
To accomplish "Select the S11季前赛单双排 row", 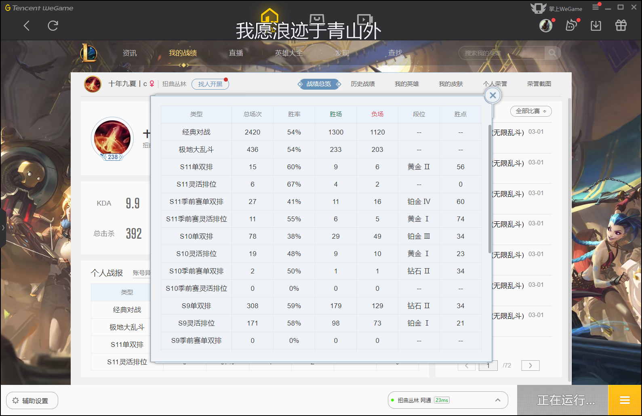I will click(321, 202).
